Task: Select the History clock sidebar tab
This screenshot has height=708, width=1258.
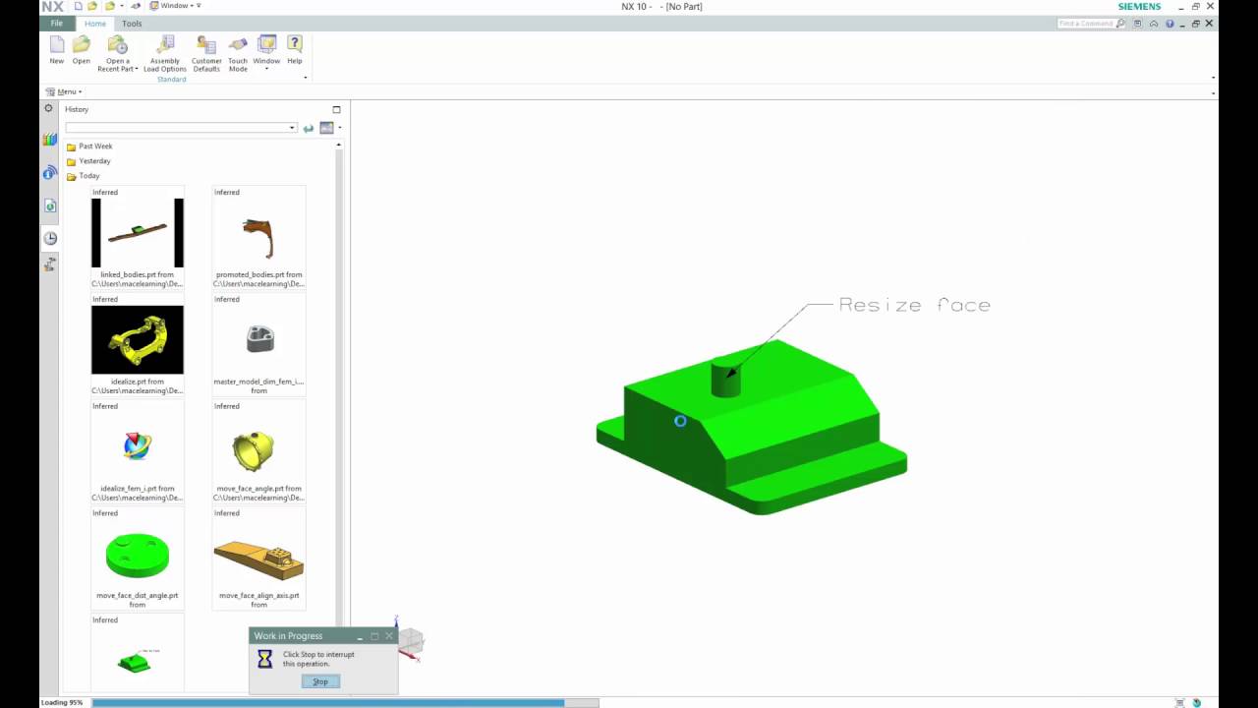Action: point(50,238)
